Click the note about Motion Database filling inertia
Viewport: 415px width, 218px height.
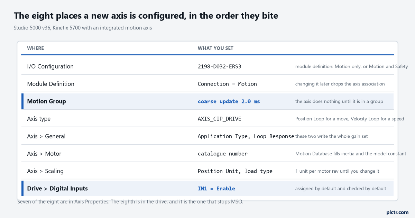coord(351,154)
